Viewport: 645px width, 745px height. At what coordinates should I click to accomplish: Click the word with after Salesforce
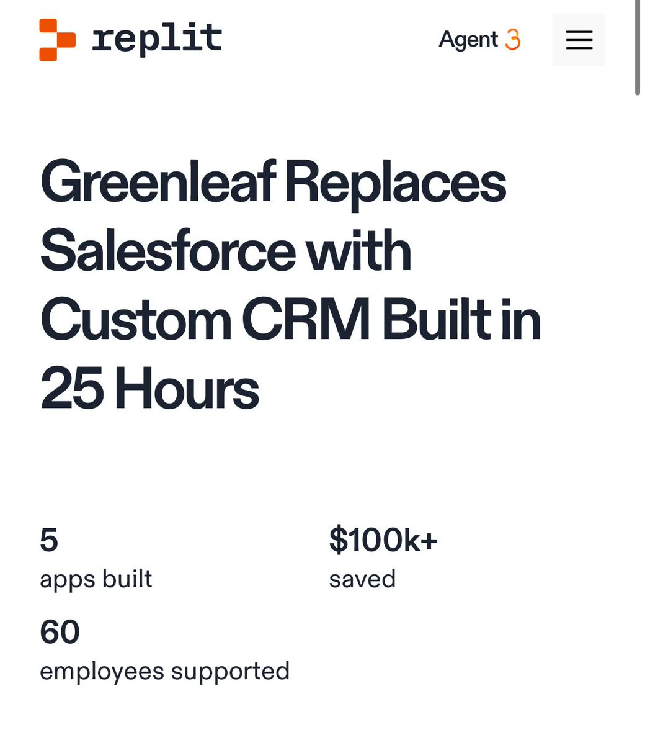[x=358, y=251]
